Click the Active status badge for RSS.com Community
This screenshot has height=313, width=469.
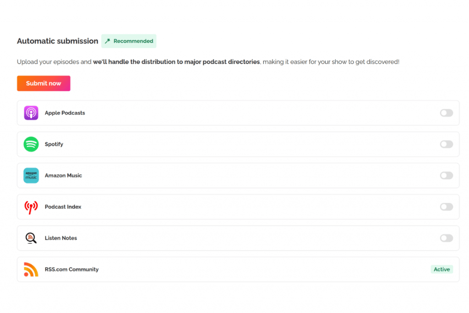point(442,269)
